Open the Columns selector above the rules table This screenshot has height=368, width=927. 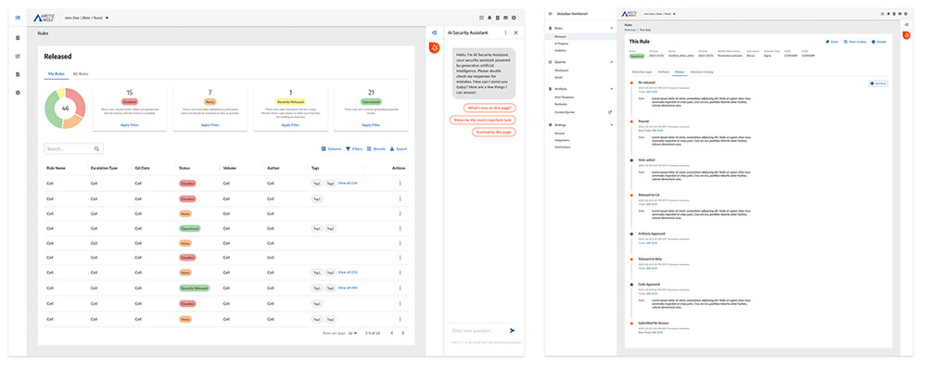pos(331,149)
